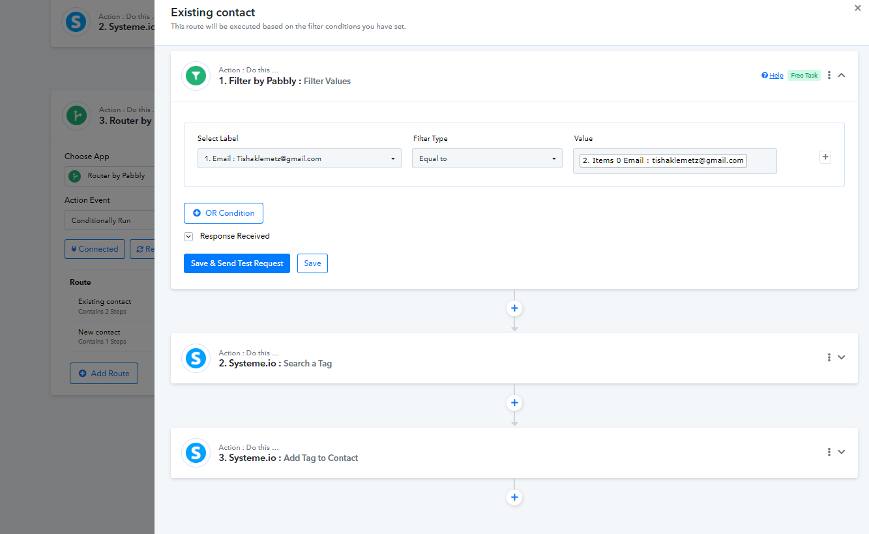Open the Select Label dropdown
The image size is (869, 534).
coord(299,158)
